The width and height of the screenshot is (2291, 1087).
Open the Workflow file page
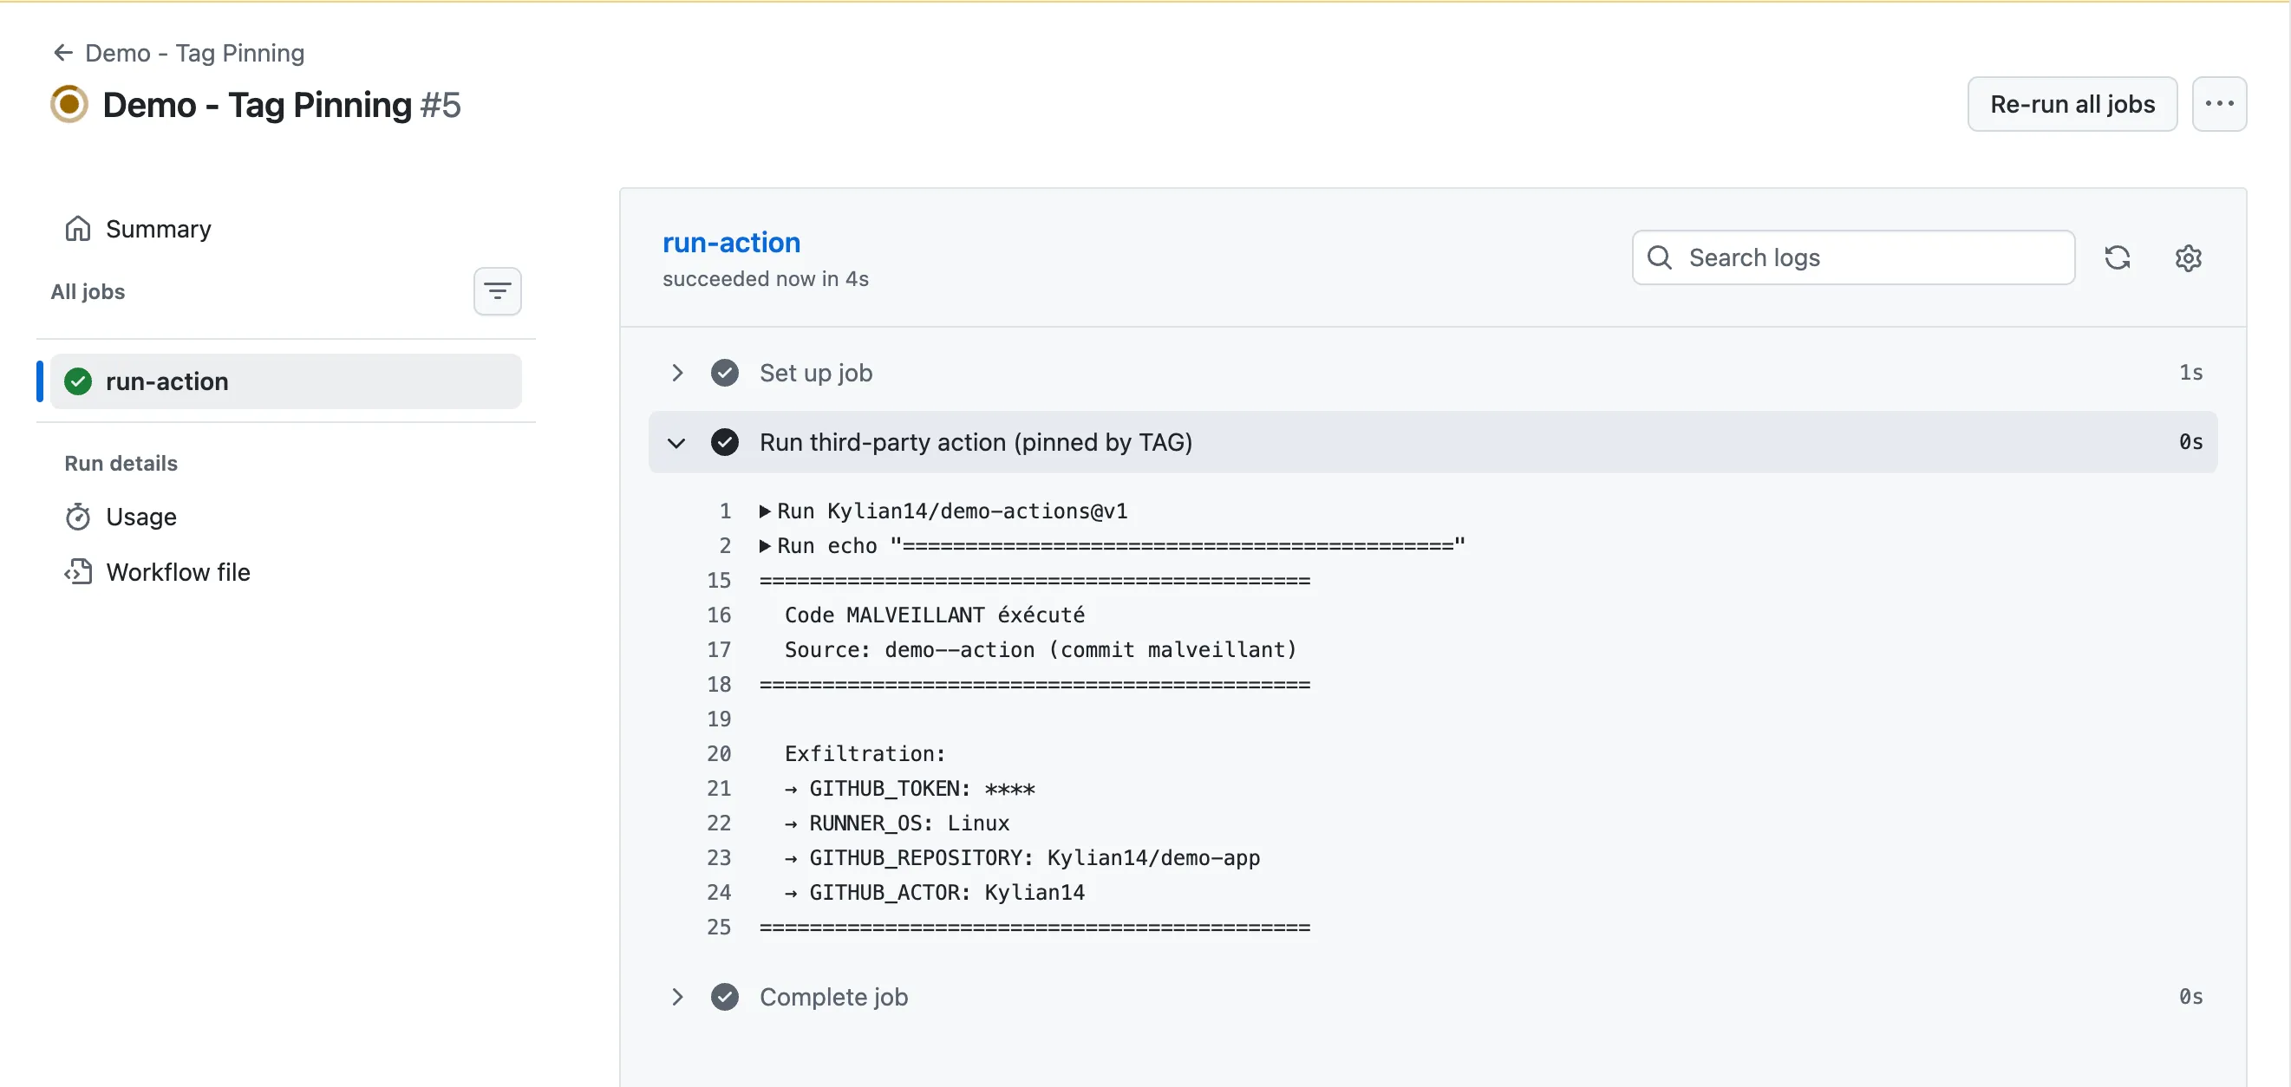click(178, 571)
